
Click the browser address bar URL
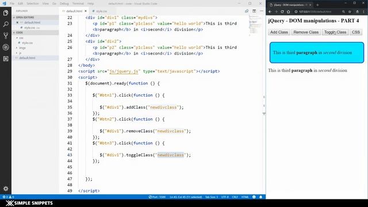pos(315,11)
